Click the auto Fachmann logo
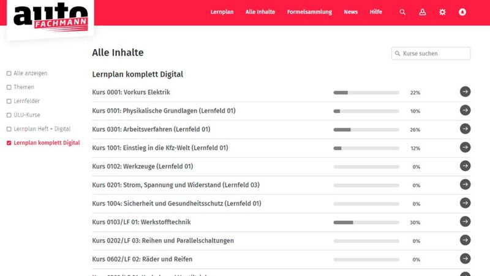490x276 pixels. point(50,18)
